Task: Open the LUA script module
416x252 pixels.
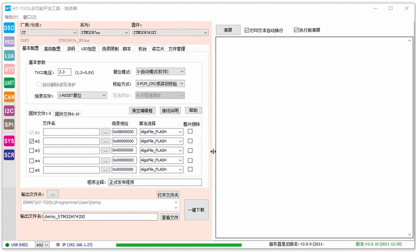Action: [9, 56]
